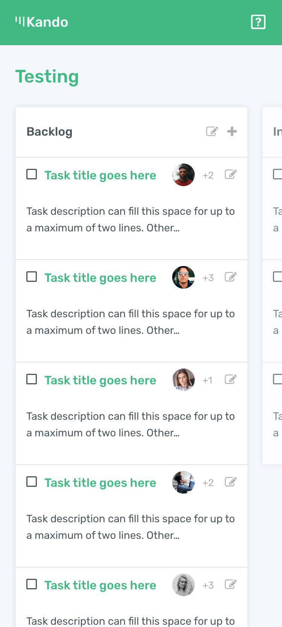The height and width of the screenshot is (627, 282).
Task: Add a new task to Backlog
Action: [x=232, y=131]
